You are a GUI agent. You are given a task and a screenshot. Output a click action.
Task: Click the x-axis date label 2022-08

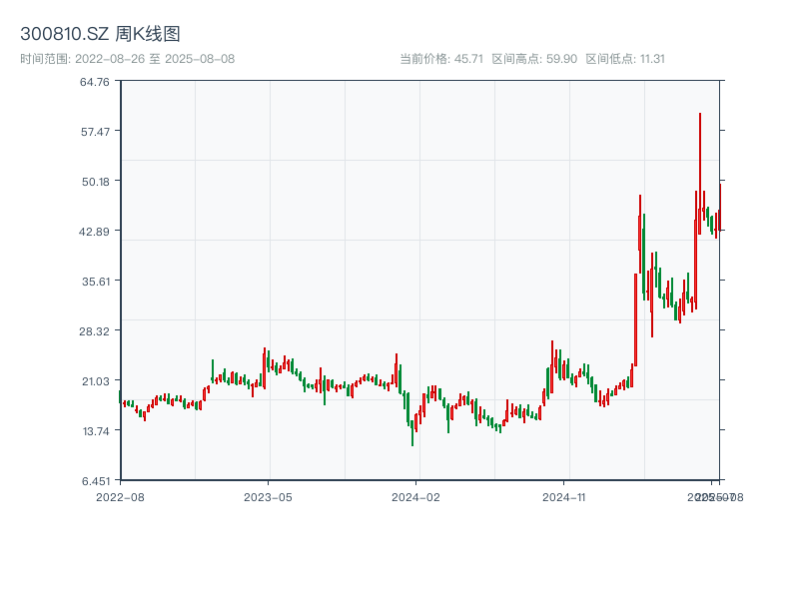point(120,497)
